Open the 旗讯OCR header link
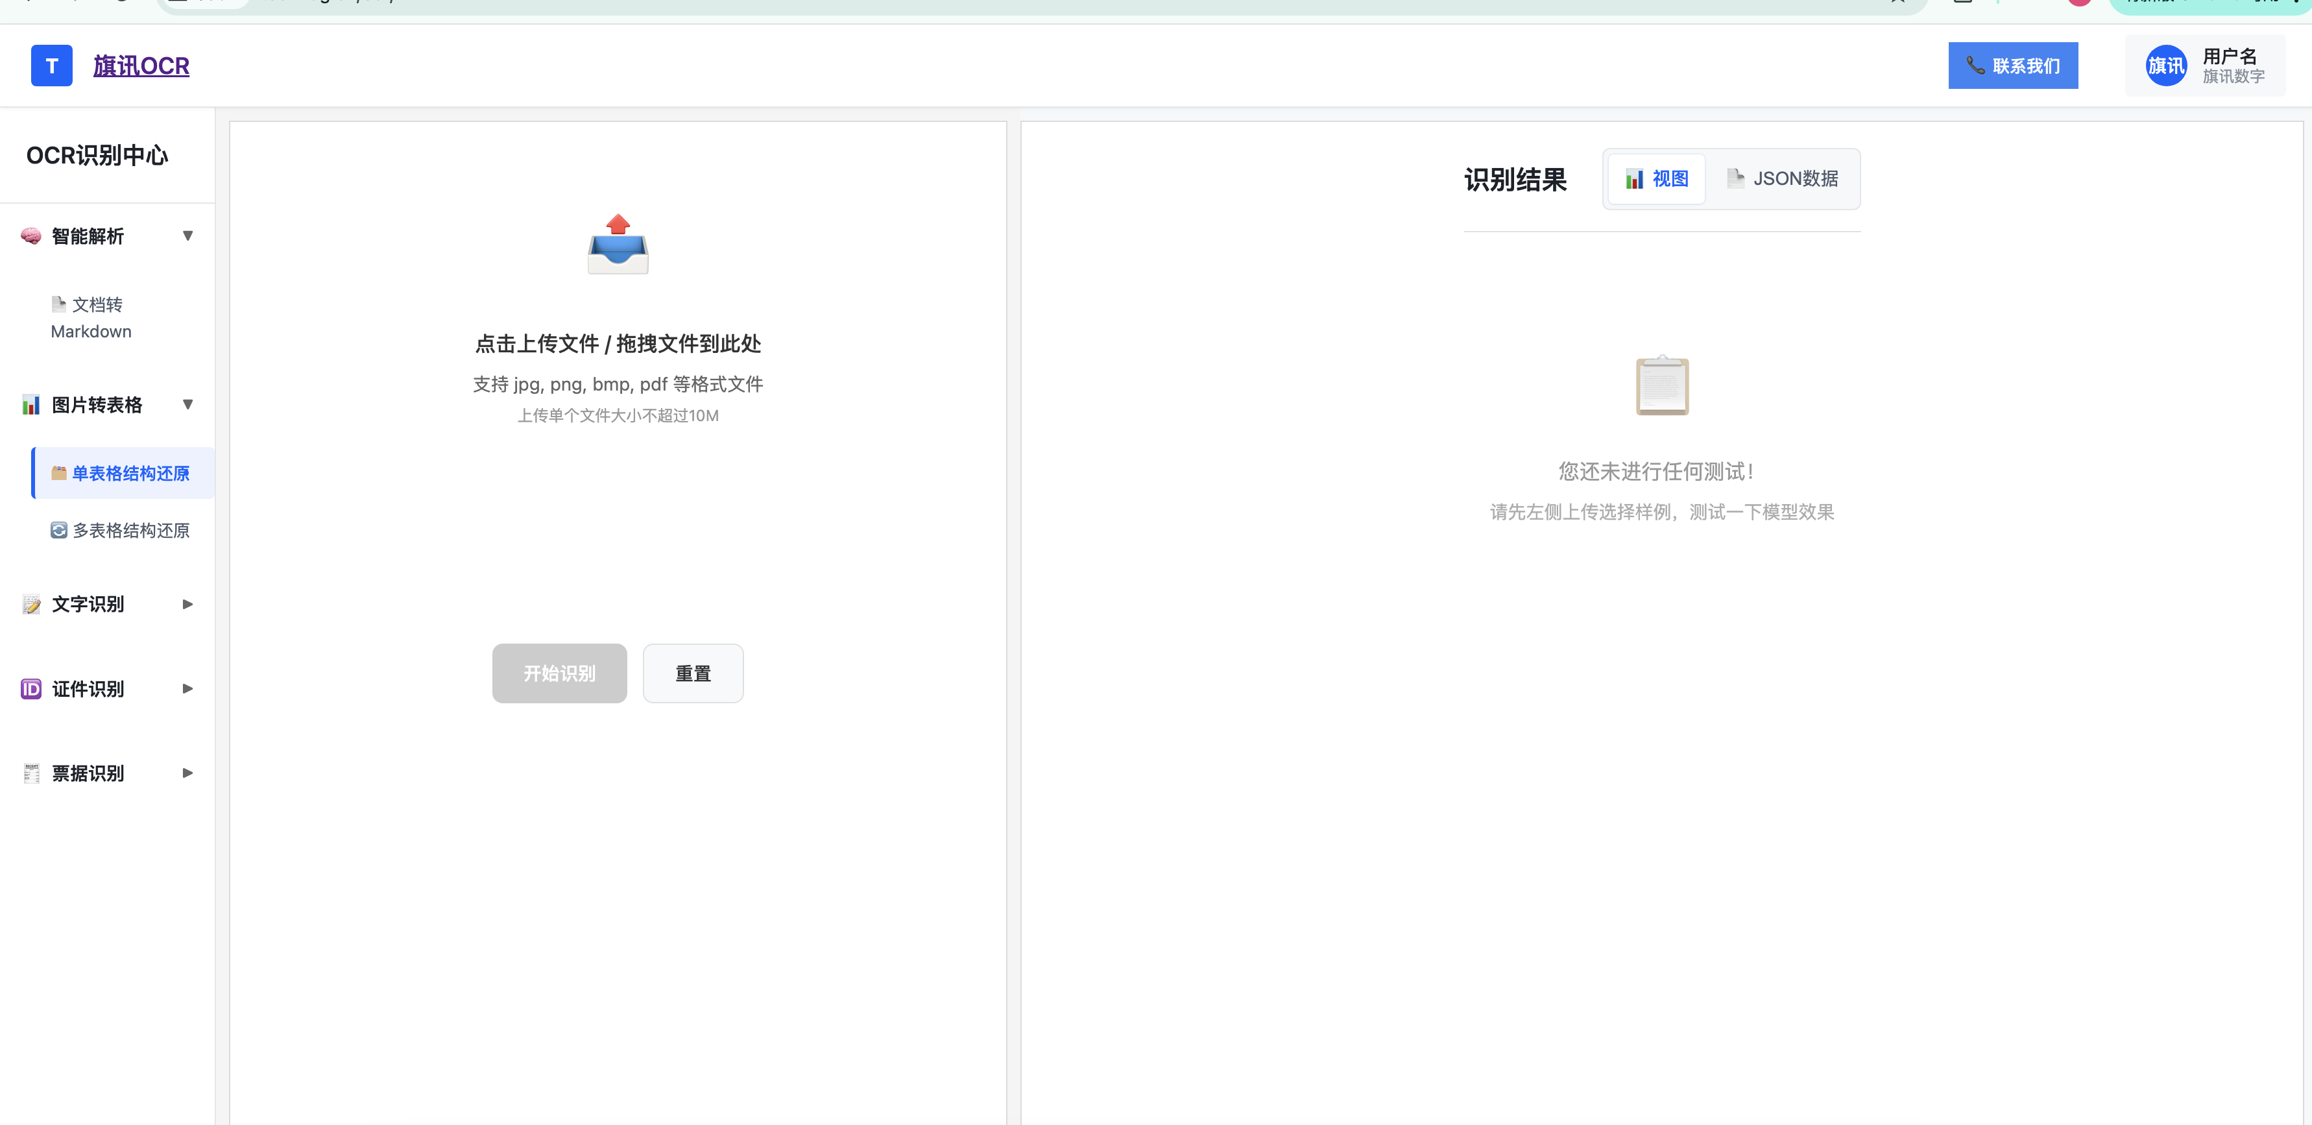The width and height of the screenshot is (2312, 1125). [141, 66]
